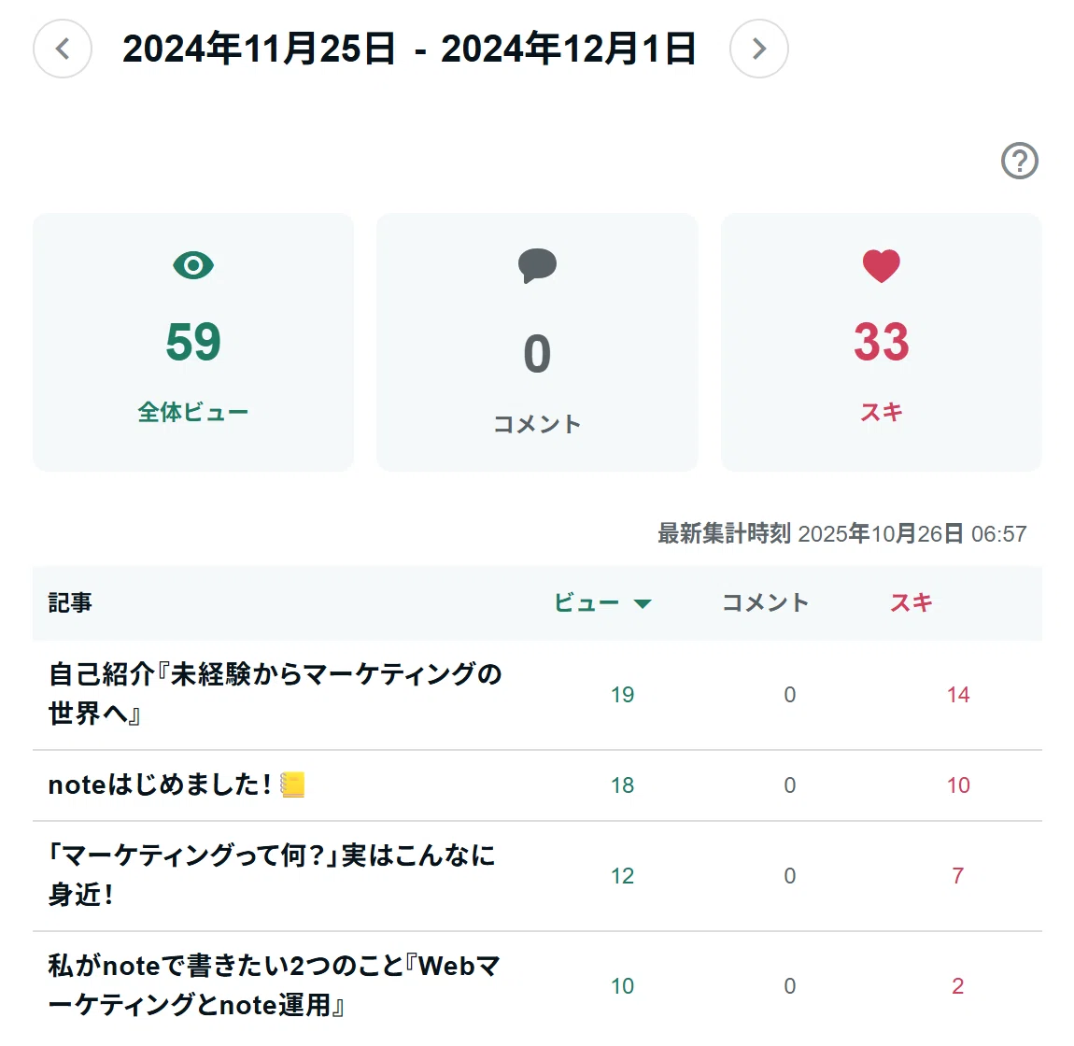This screenshot has width=1074, height=1046.
Task: Open article 私がnoteで書きたい2つのこと
Action: [274, 985]
